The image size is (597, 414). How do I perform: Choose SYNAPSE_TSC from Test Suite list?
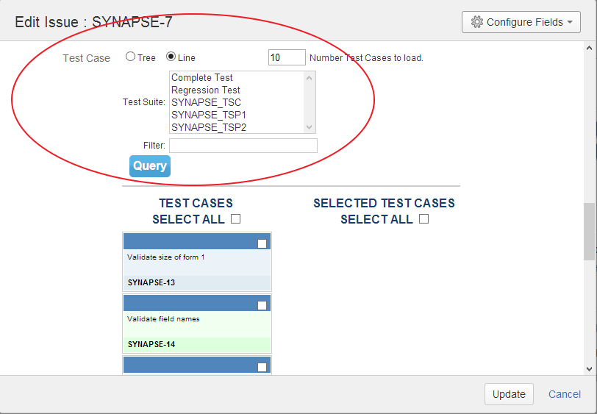(x=206, y=102)
